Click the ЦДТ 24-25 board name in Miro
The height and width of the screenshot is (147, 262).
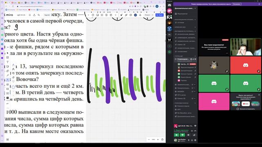[x=21, y=15]
